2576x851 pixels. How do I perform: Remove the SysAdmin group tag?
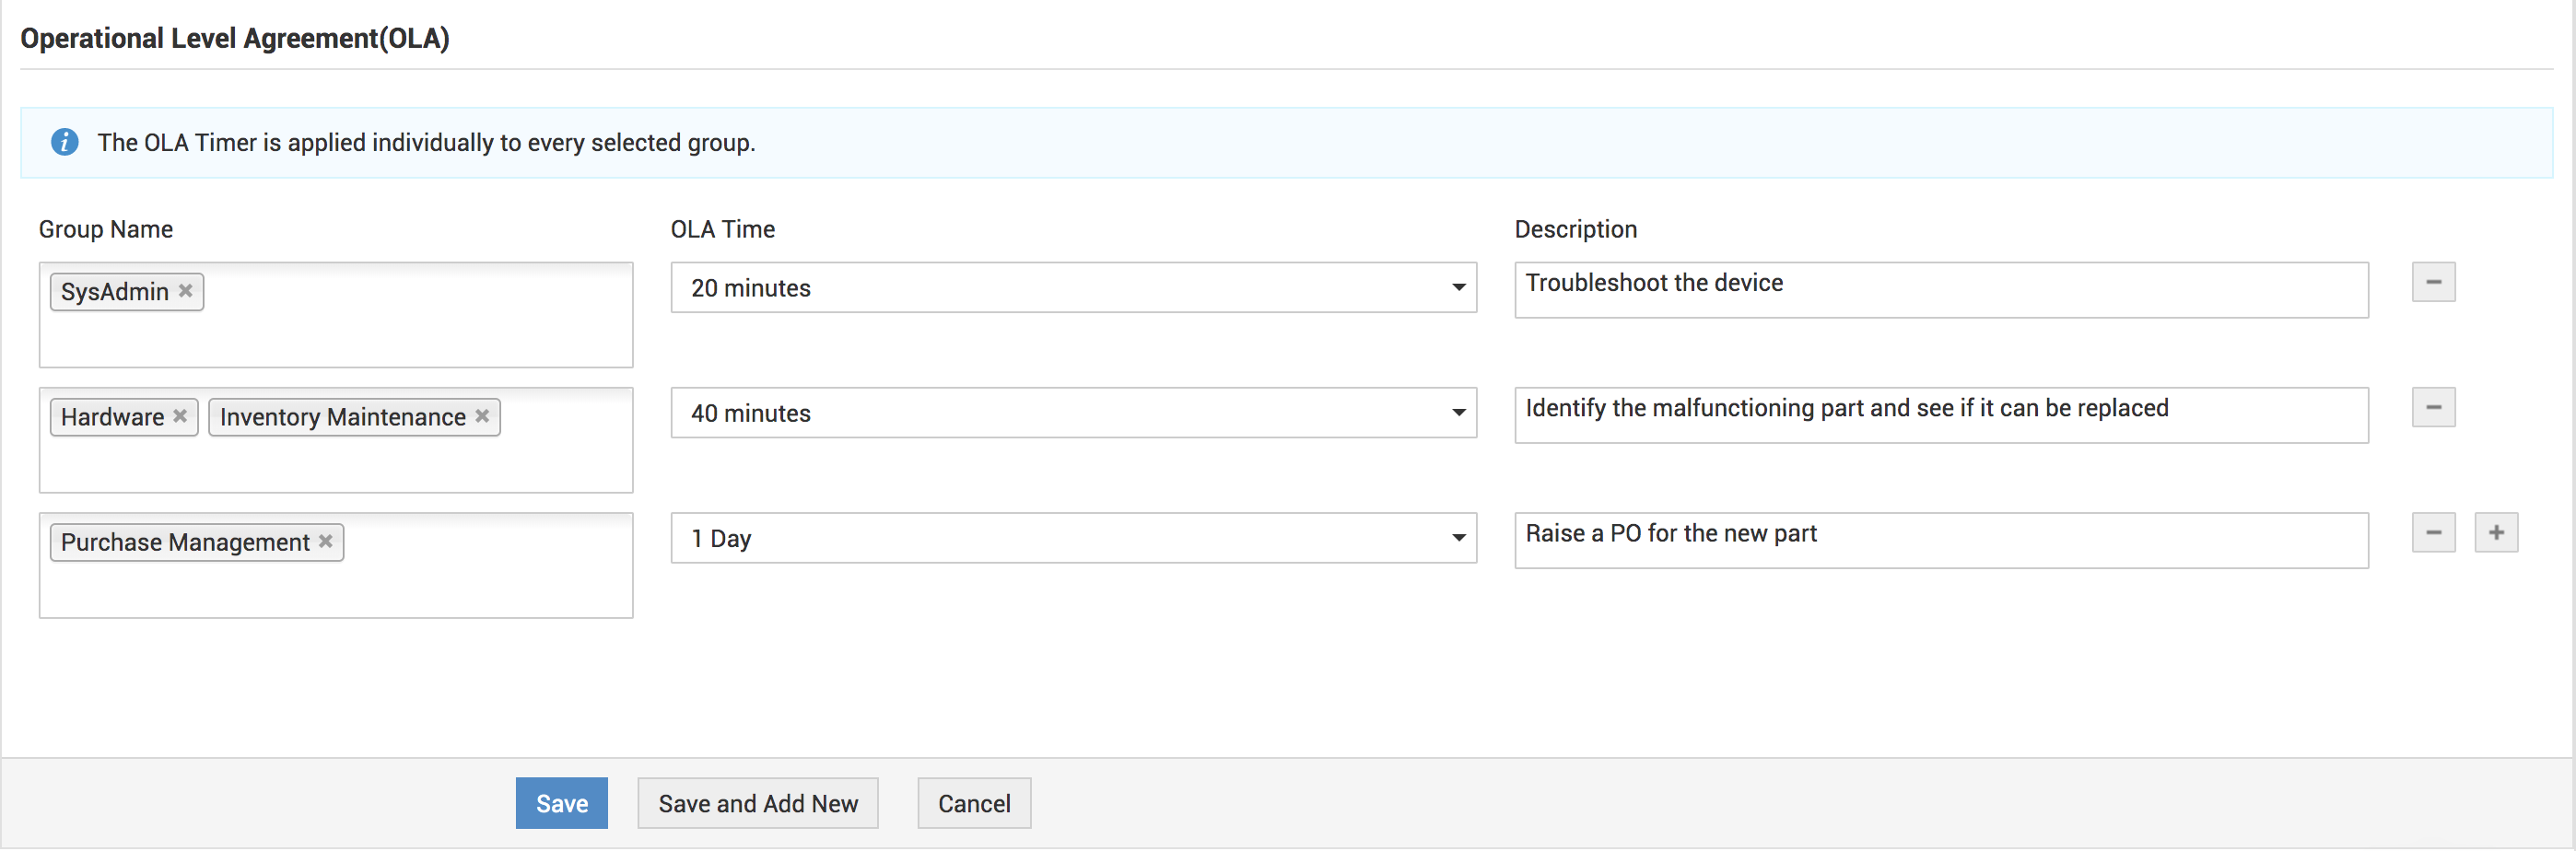coord(186,291)
